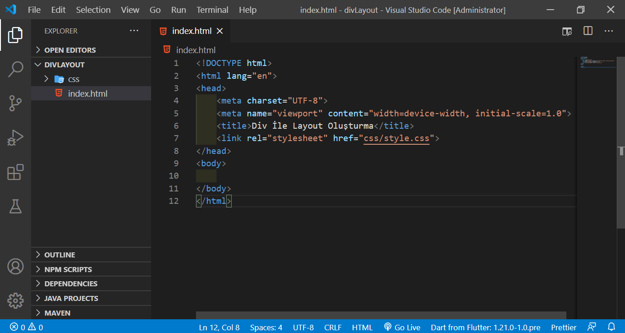
Task: Open the notifications bell in status bar
Action: tap(611, 327)
